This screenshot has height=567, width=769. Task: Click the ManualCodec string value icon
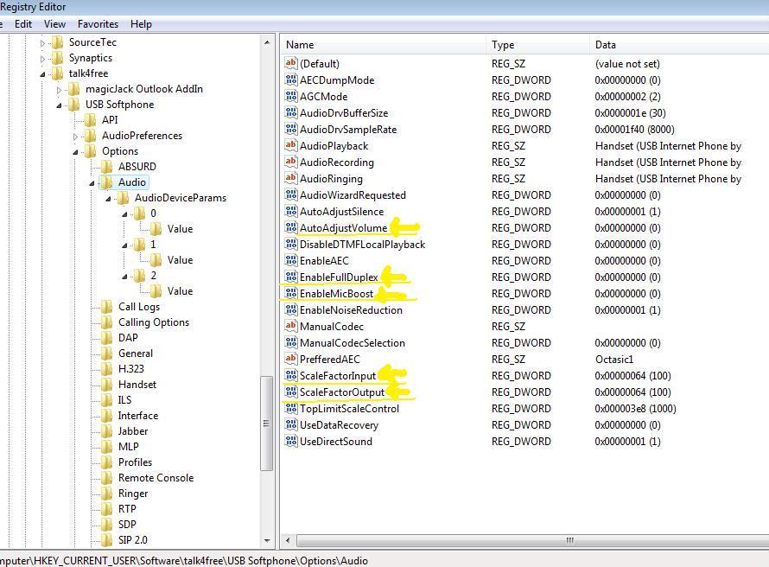291,326
